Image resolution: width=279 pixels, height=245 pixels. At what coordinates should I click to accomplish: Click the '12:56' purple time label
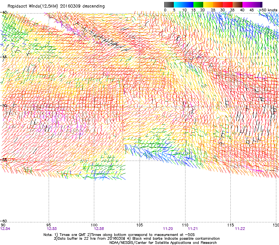(99, 229)
